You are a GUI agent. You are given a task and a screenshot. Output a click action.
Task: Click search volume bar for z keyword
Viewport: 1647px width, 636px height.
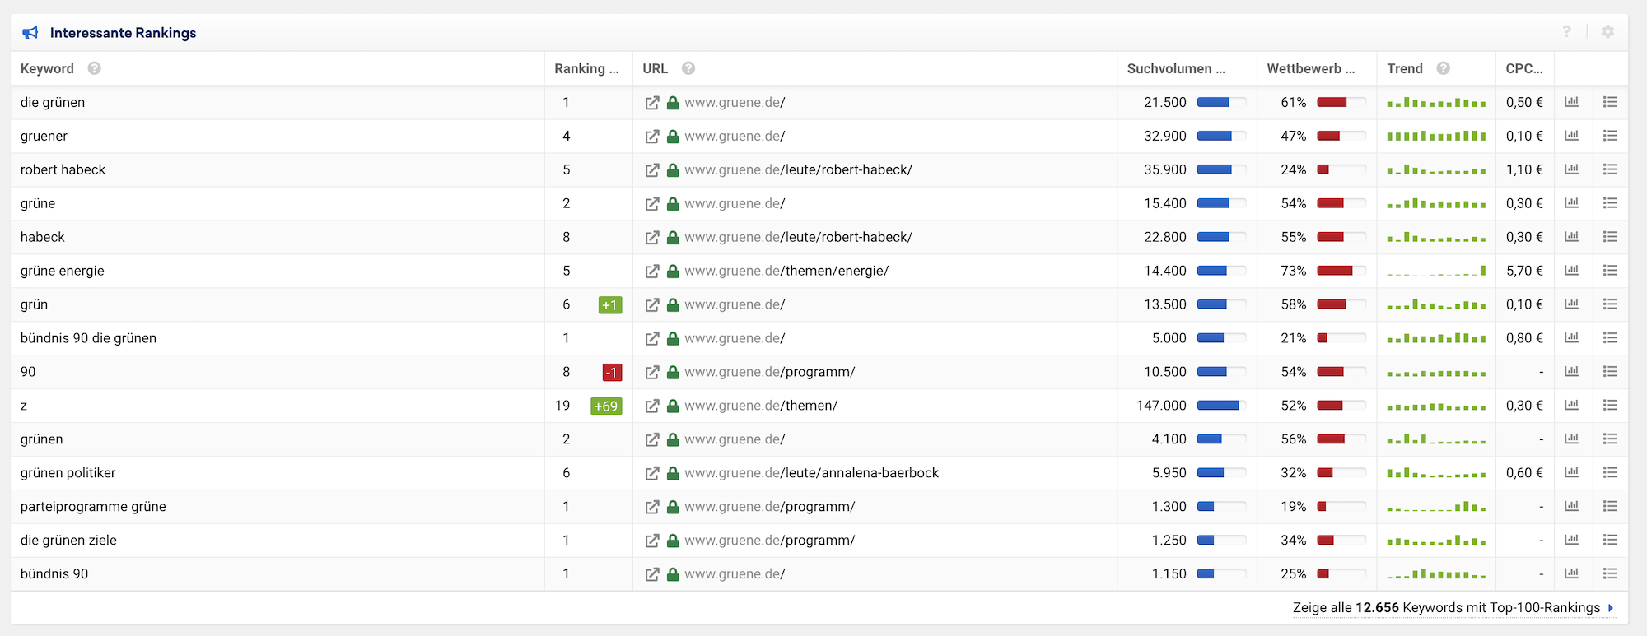coord(1221,406)
